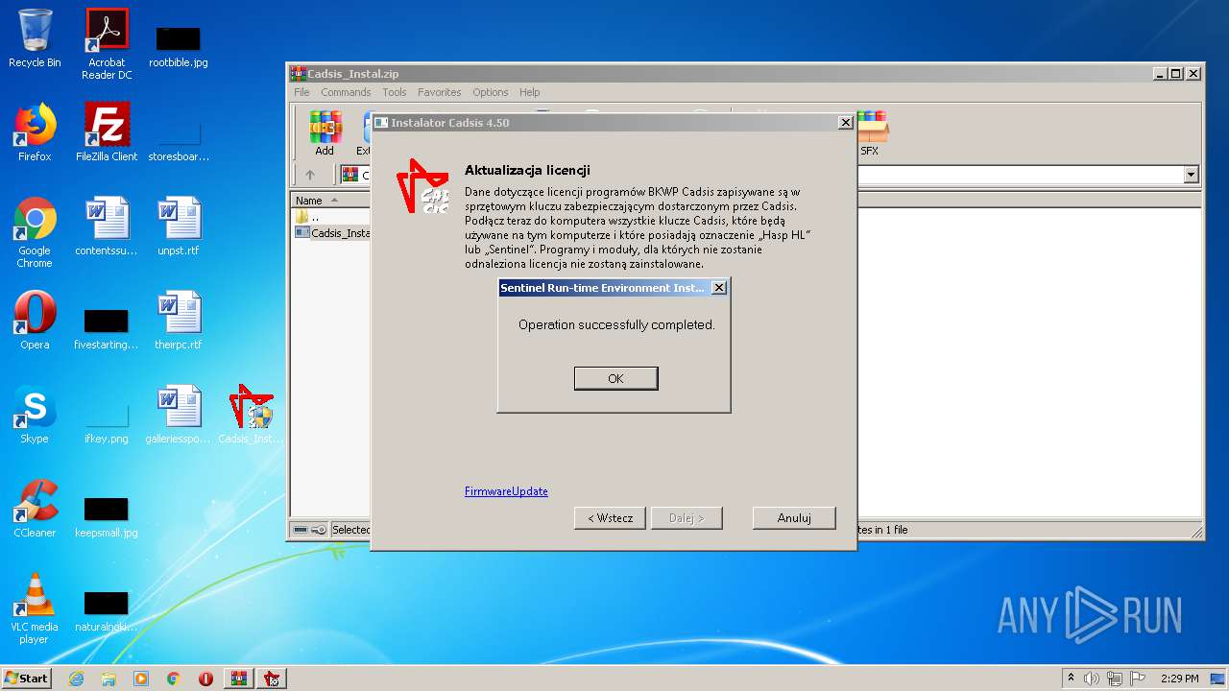Click the Add toolbar icon in WinRAR
The width and height of the screenshot is (1229, 691).
pyautogui.click(x=325, y=133)
